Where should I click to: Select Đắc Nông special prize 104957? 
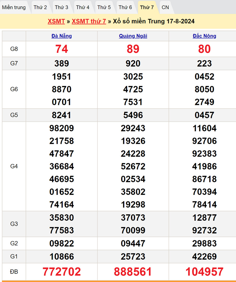[x=204, y=272]
